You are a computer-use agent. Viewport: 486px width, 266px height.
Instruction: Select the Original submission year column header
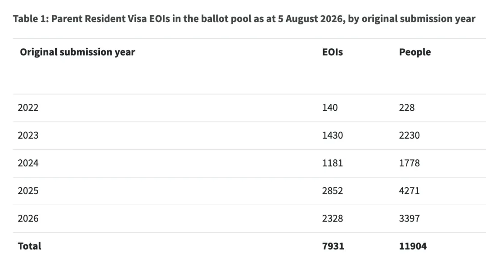pyautogui.click(x=77, y=52)
